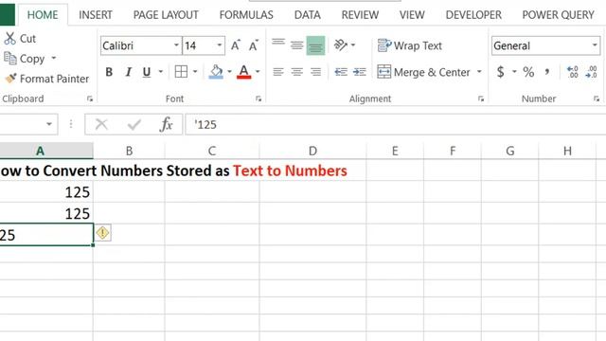Toggle italic formatting
The width and height of the screenshot is (606, 341).
pyautogui.click(x=129, y=72)
